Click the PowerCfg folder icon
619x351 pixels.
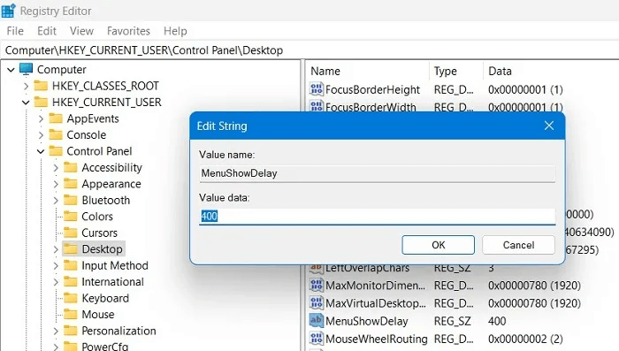click(71, 347)
